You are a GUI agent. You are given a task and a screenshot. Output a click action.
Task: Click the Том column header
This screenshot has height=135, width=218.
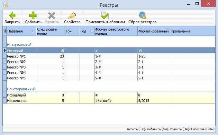click(x=72, y=31)
